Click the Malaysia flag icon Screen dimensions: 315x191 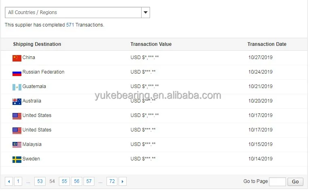[17, 145]
